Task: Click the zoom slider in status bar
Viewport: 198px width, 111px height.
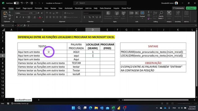Action: (x=184, y=104)
